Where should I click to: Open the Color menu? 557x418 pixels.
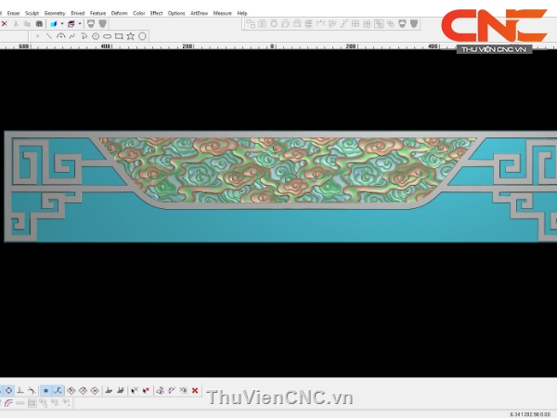click(138, 14)
